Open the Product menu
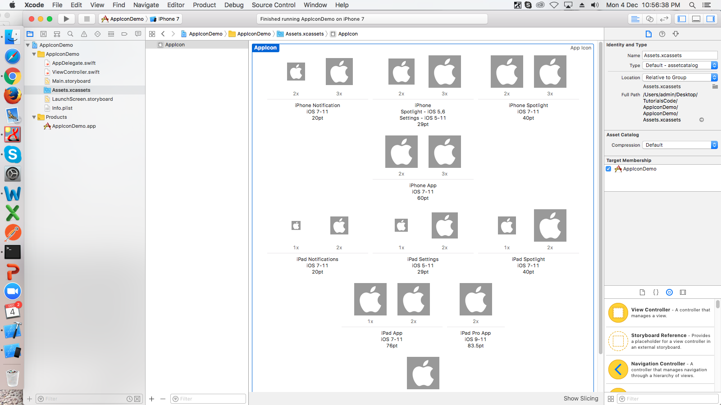This screenshot has width=721, height=405. [205, 5]
